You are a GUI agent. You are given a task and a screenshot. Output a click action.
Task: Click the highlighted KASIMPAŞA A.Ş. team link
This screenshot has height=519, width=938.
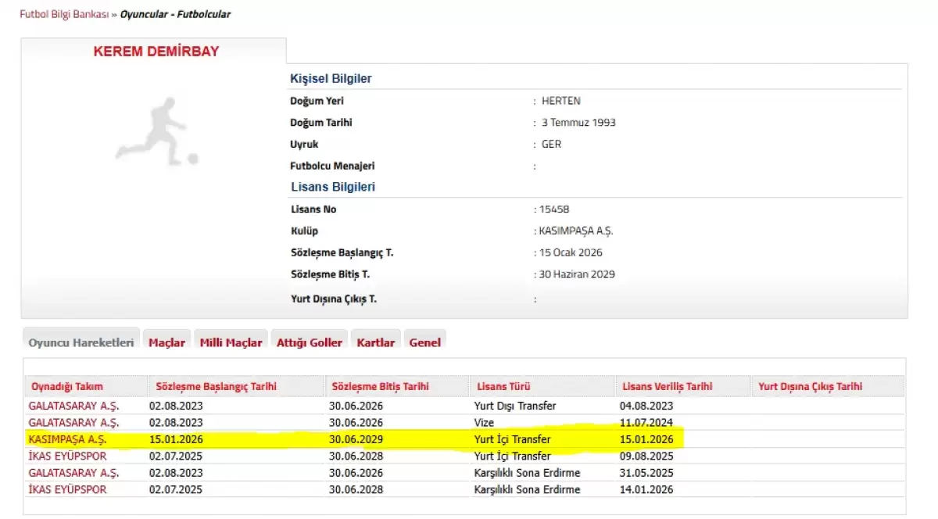(67, 439)
